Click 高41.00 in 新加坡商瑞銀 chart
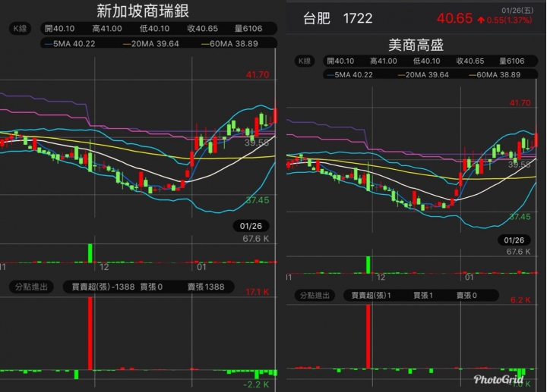This screenshot has height=392, width=547. point(107,29)
